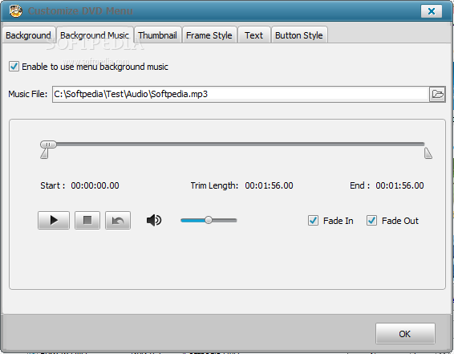Uncheck the Fade In checkbox
Screen dimensions: 454x354
coord(314,221)
